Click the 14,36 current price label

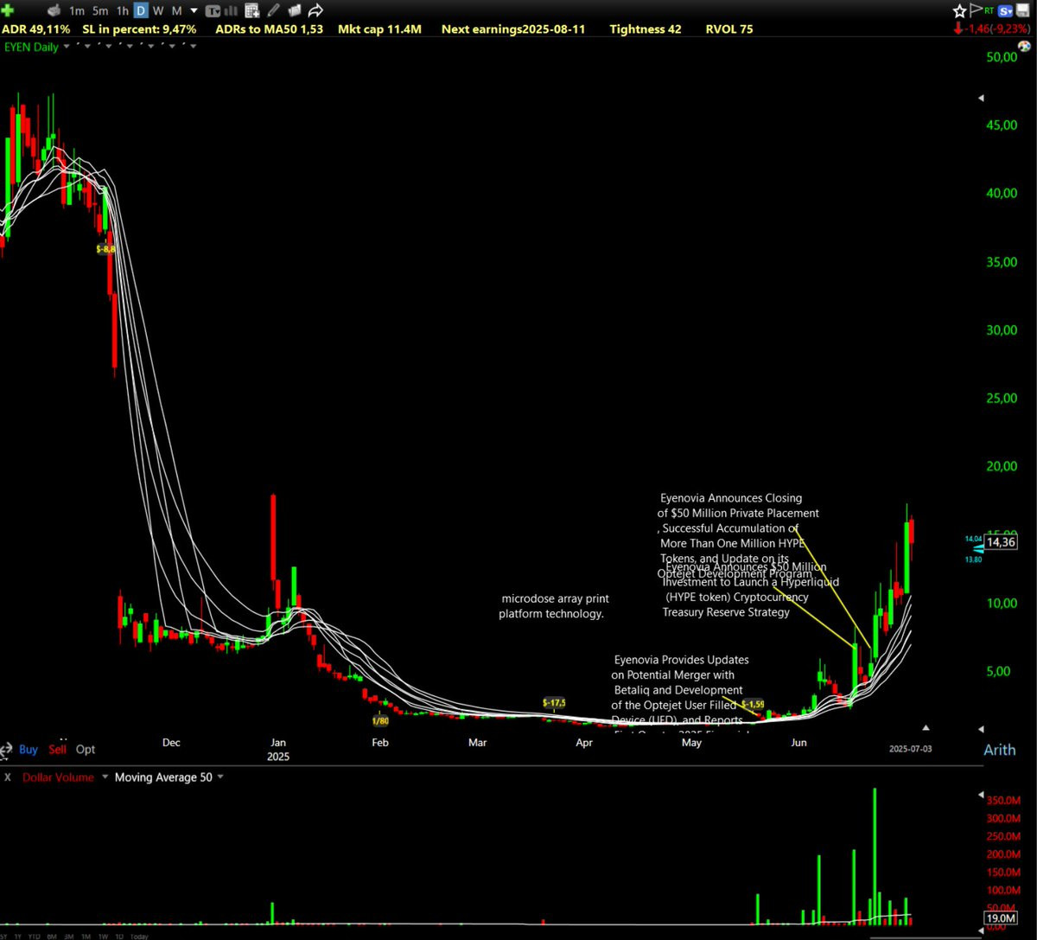coord(1001,542)
